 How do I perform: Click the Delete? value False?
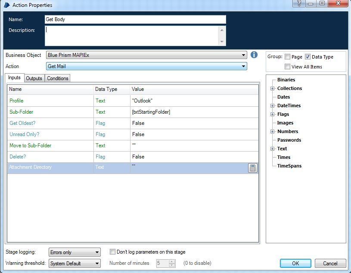194,157
